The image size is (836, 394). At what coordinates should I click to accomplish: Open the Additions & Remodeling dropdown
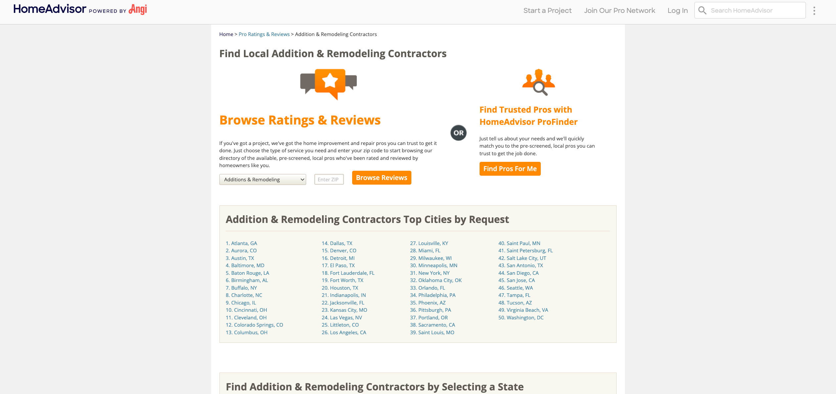point(262,179)
